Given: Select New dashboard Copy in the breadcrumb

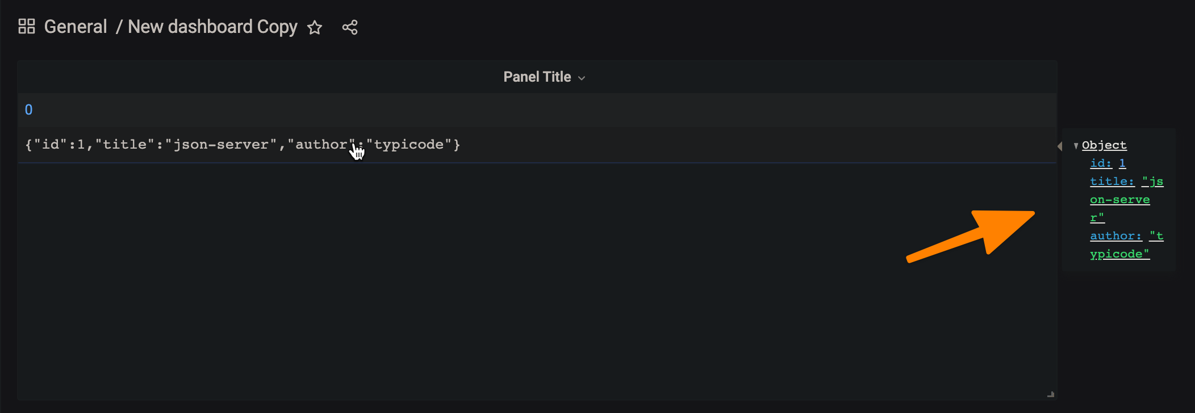Looking at the screenshot, I should (x=212, y=27).
